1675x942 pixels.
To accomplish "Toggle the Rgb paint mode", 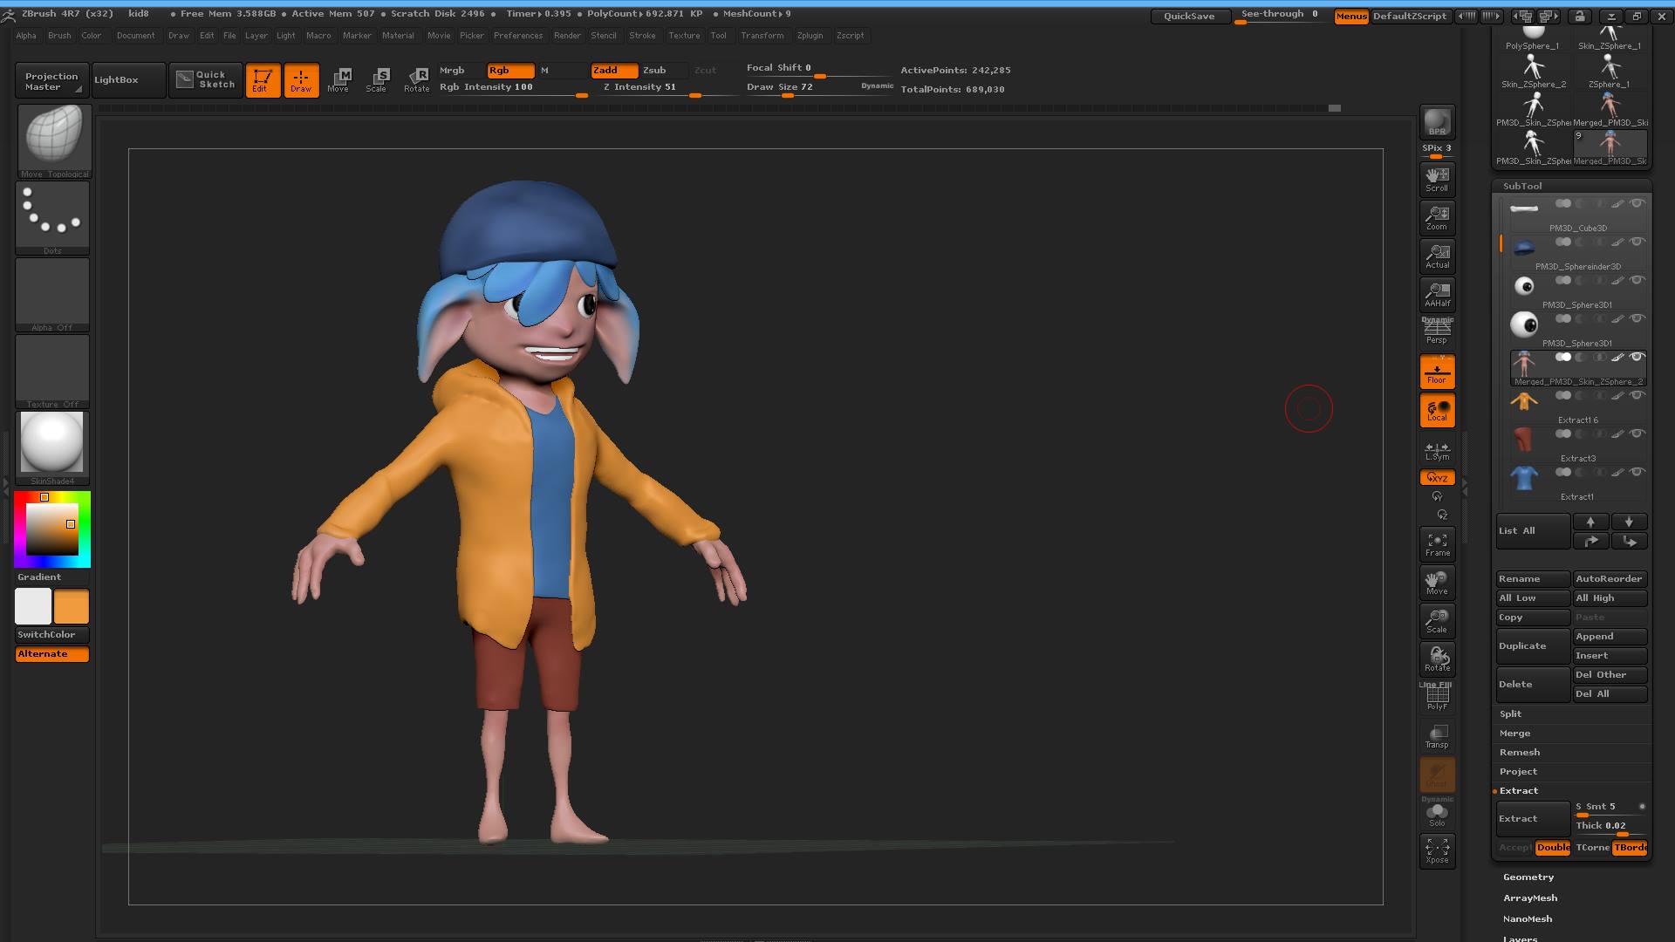I will click(x=510, y=71).
